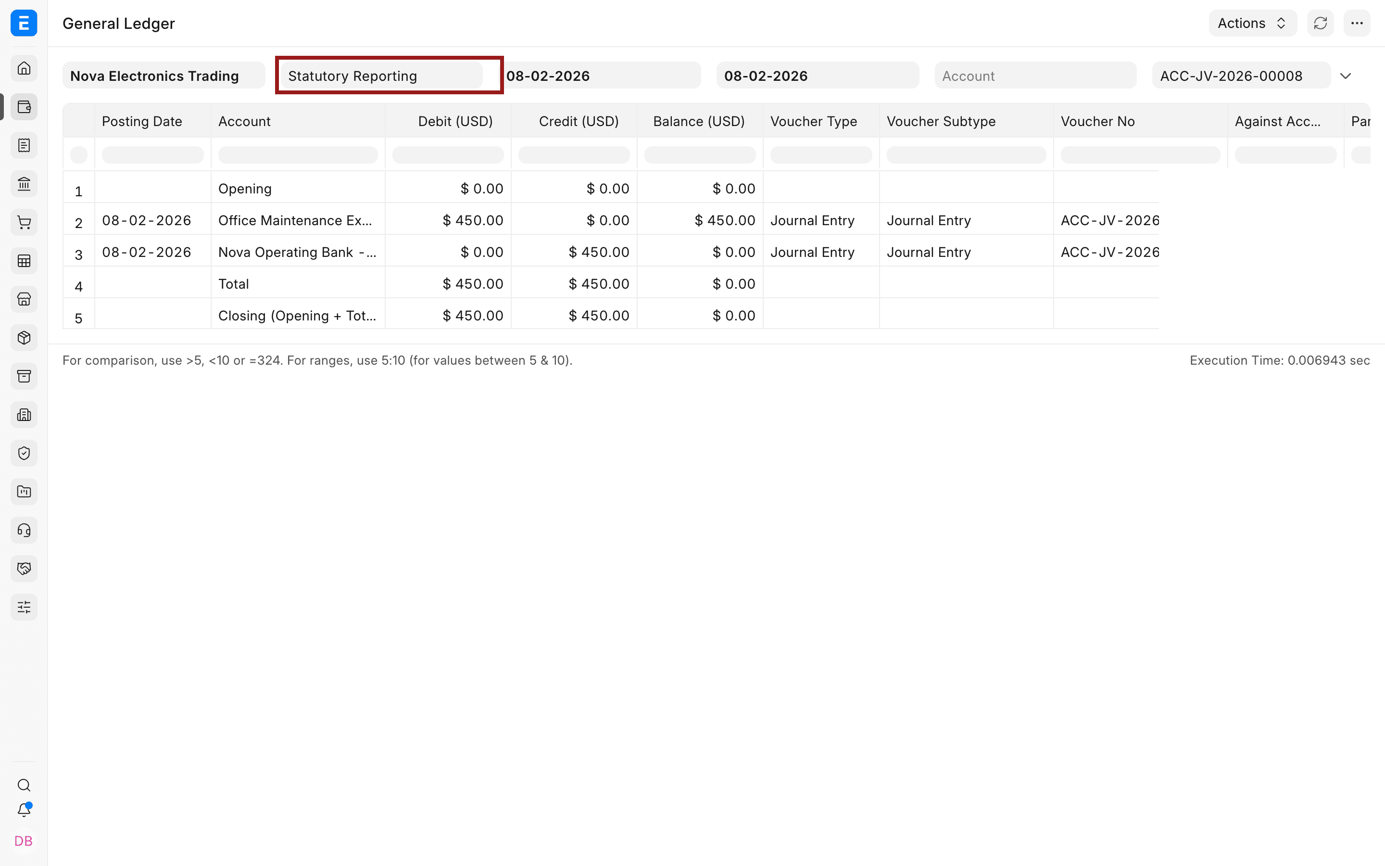Open the three-dots more menu

pos(1357,23)
